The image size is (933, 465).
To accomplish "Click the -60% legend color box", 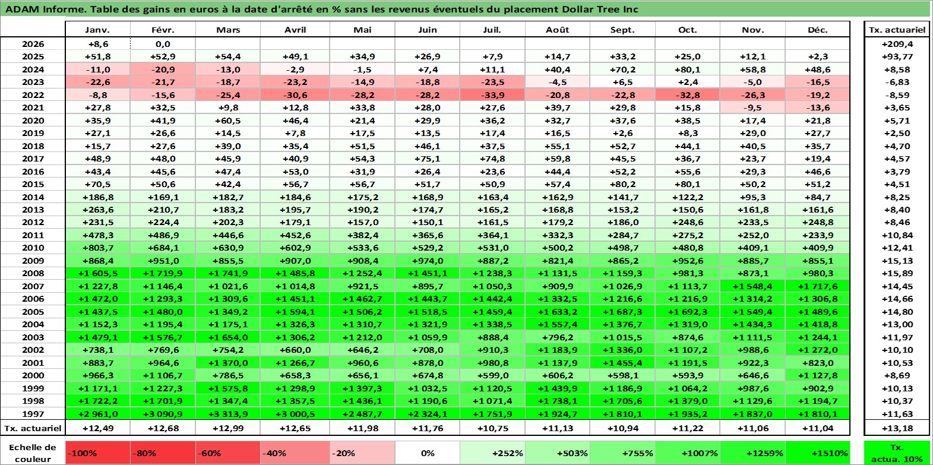I will (228, 453).
